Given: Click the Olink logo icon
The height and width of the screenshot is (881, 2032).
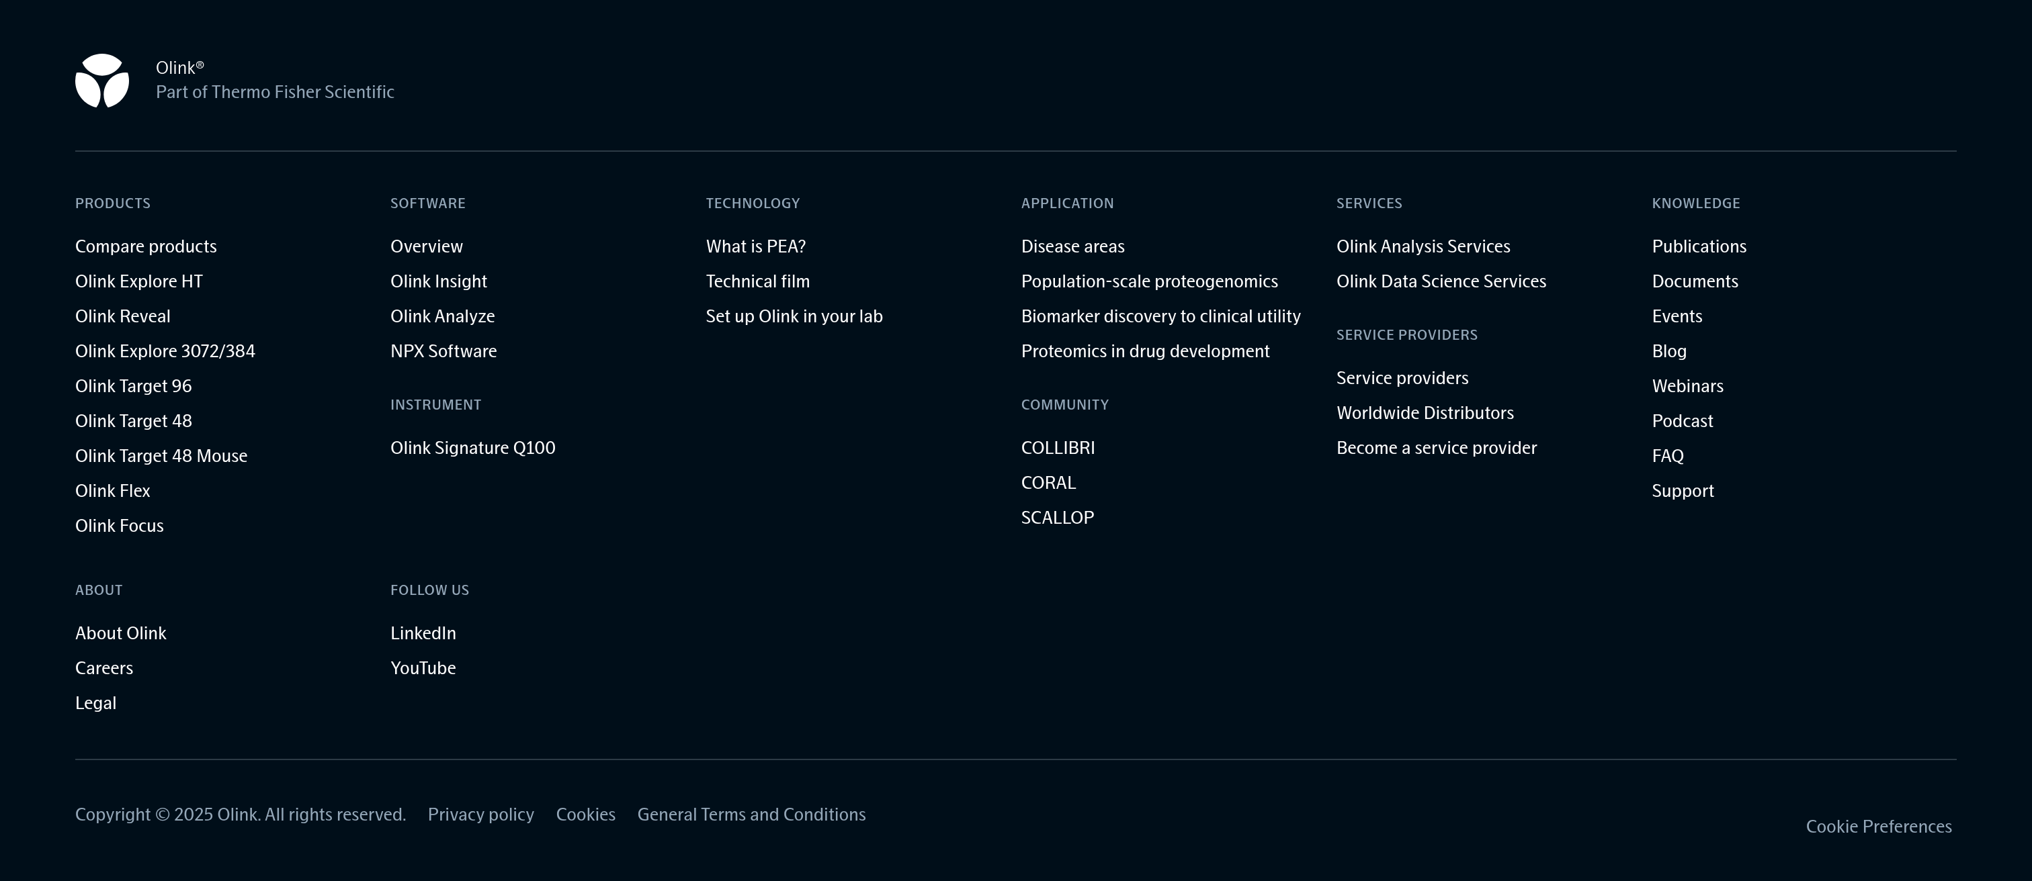Looking at the screenshot, I should click(x=101, y=81).
